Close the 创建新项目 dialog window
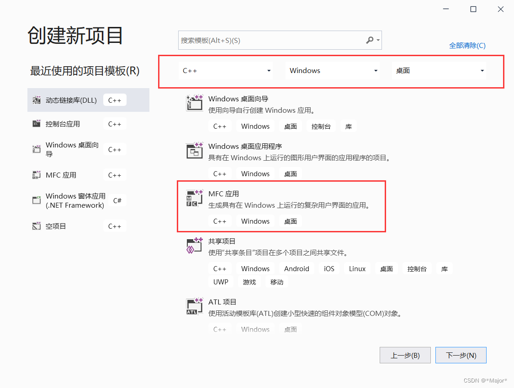 [x=501, y=9]
